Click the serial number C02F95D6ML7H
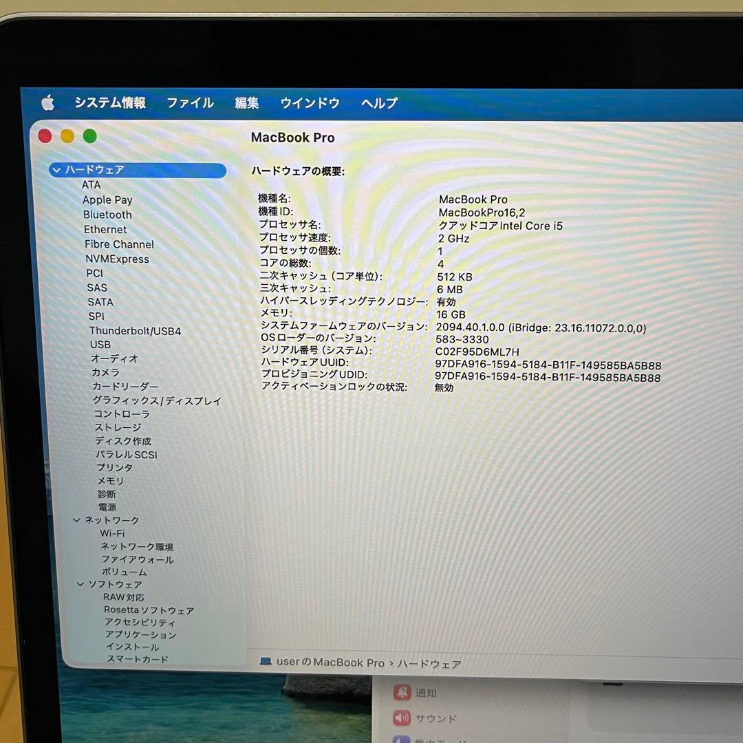Viewport: 743px width, 743px height. (477, 352)
